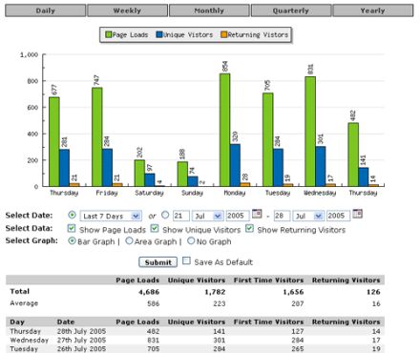Click the start day field showing 21
420x353 pixels.
coord(181,216)
